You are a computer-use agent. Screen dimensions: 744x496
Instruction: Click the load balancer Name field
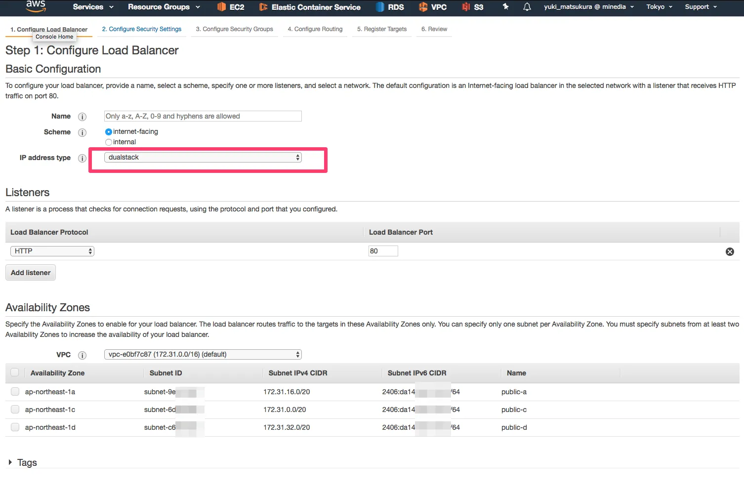point(203,116)
